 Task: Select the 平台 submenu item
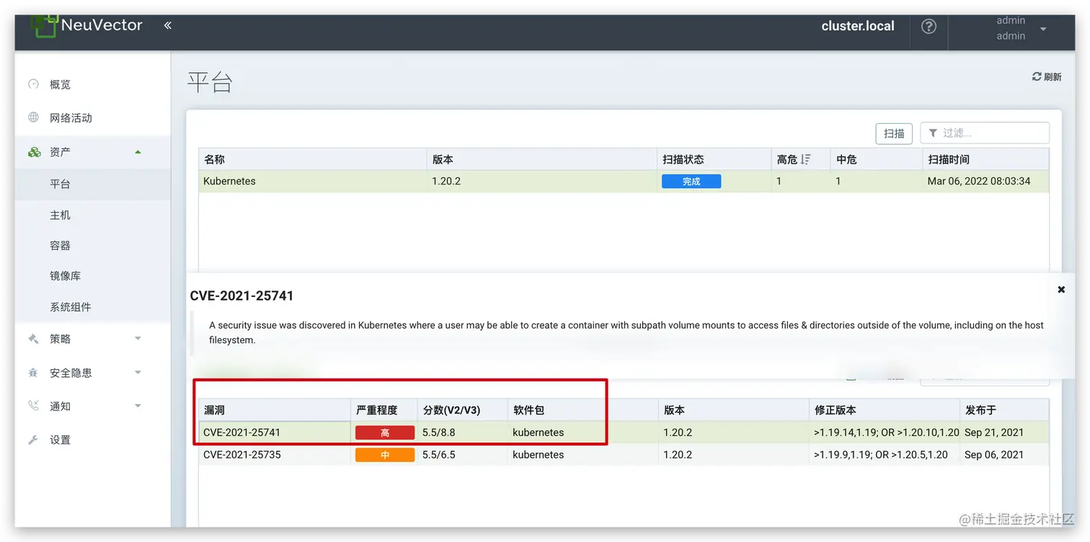pos(60,184)
